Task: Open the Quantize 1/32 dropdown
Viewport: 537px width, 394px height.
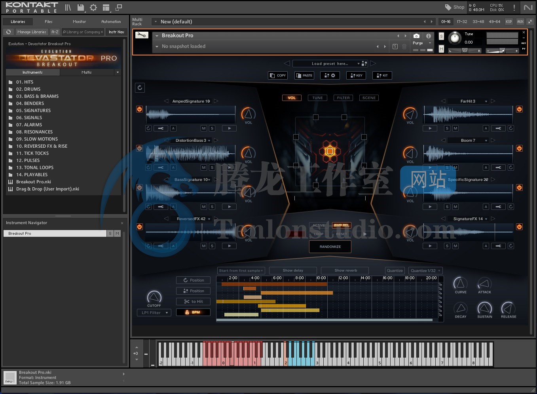Action: click(x=425, y=270)
